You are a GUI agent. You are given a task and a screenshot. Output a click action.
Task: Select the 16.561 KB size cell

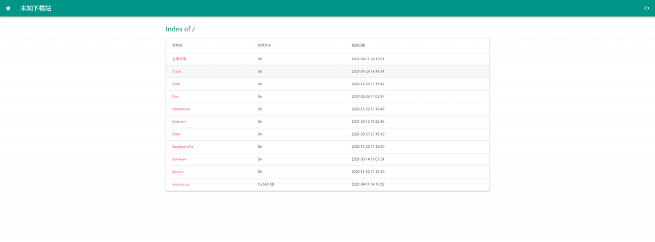point(265,184)
